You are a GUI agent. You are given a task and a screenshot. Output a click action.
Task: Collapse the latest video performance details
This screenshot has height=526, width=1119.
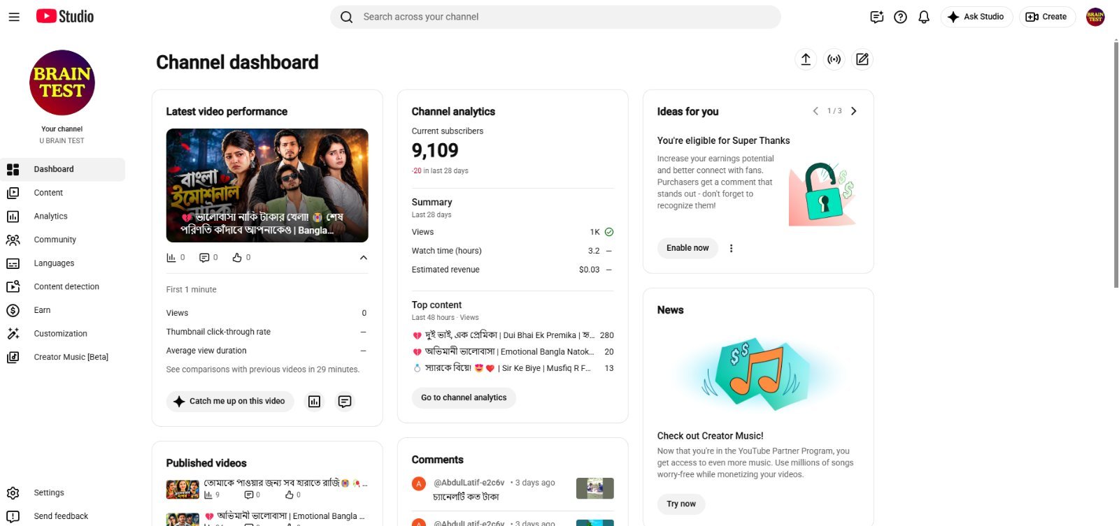coord(364,258)
